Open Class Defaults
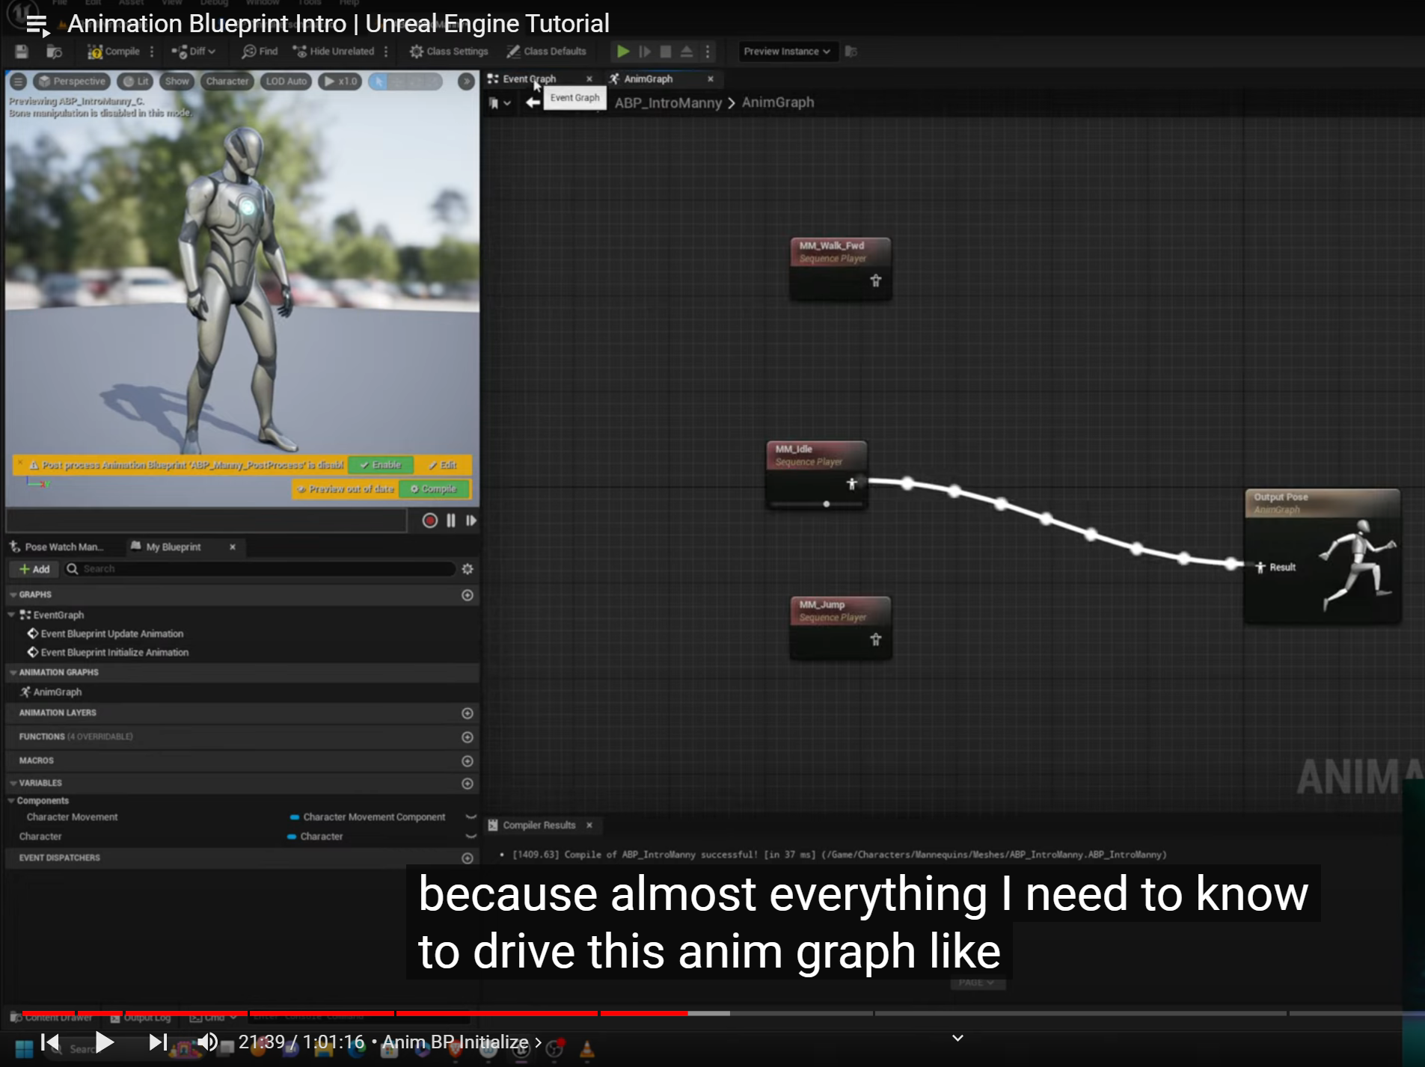The height and width of the screenshot is (1067, 1425). coord(547,52)
